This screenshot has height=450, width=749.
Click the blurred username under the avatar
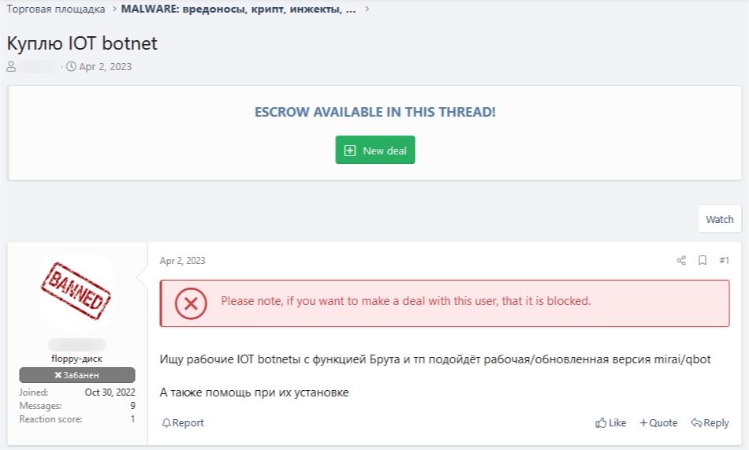click(77, 345)
